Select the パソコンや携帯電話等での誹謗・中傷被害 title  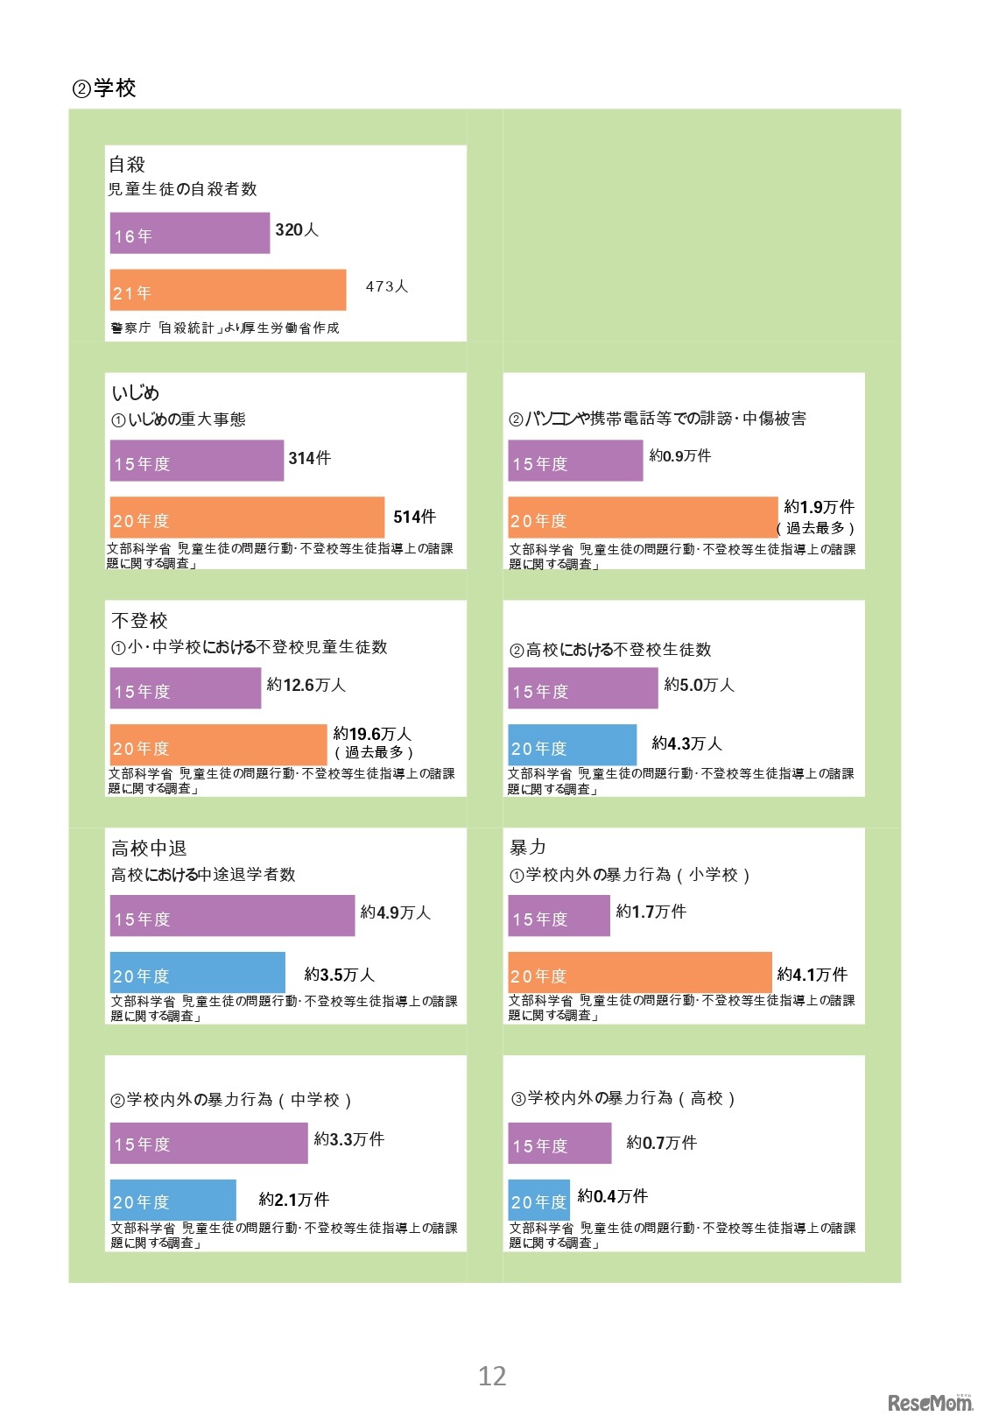click(x=658, y=419)
